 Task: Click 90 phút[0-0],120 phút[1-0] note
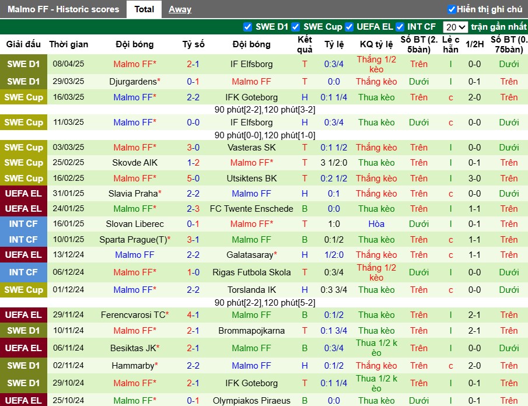pyautogui.click(x=265, y=135)
